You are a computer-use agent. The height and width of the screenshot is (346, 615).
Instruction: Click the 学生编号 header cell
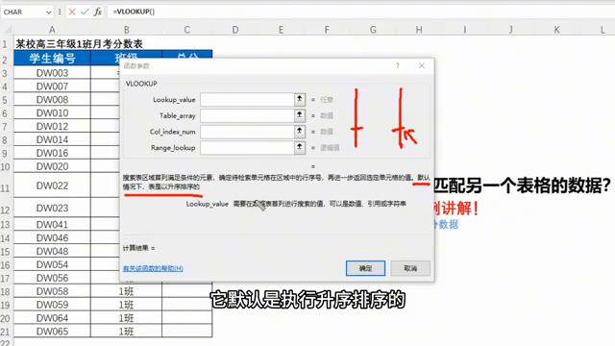coord(52,59)
